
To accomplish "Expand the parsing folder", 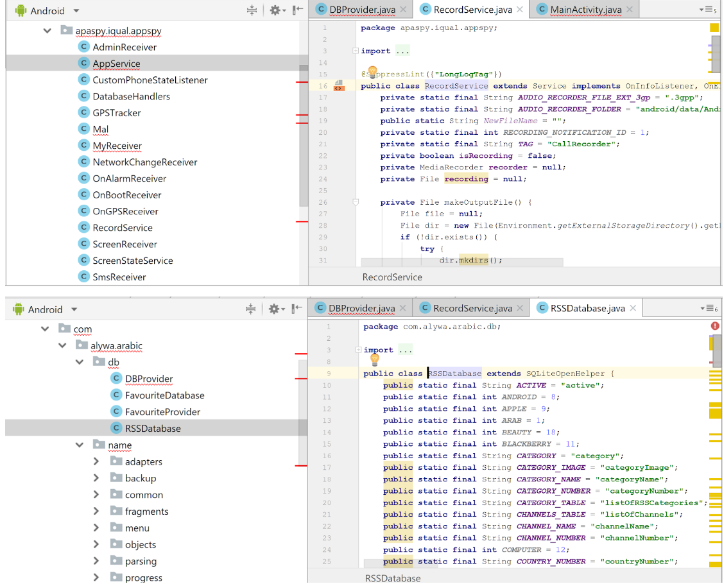I will tap(96, 562).
